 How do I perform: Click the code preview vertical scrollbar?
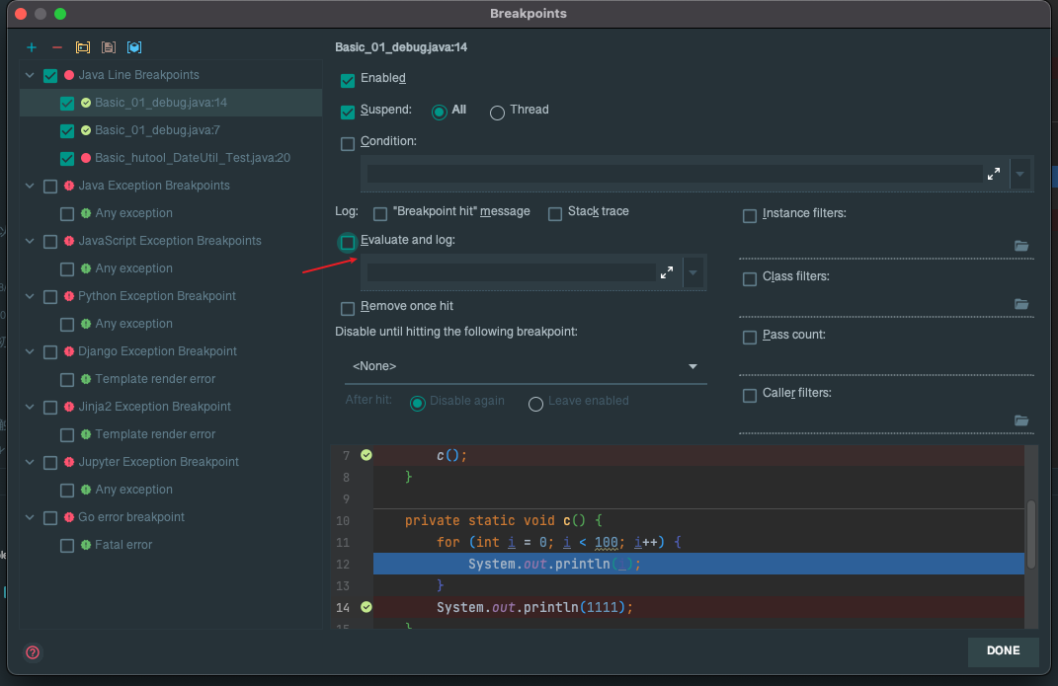[x=1031, y=534]
